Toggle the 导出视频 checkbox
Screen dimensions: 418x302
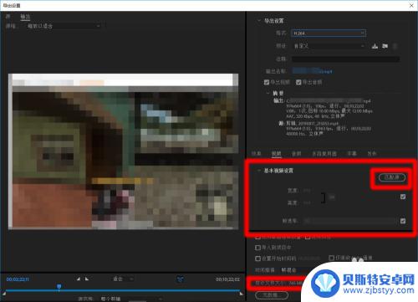coord(267,82)
